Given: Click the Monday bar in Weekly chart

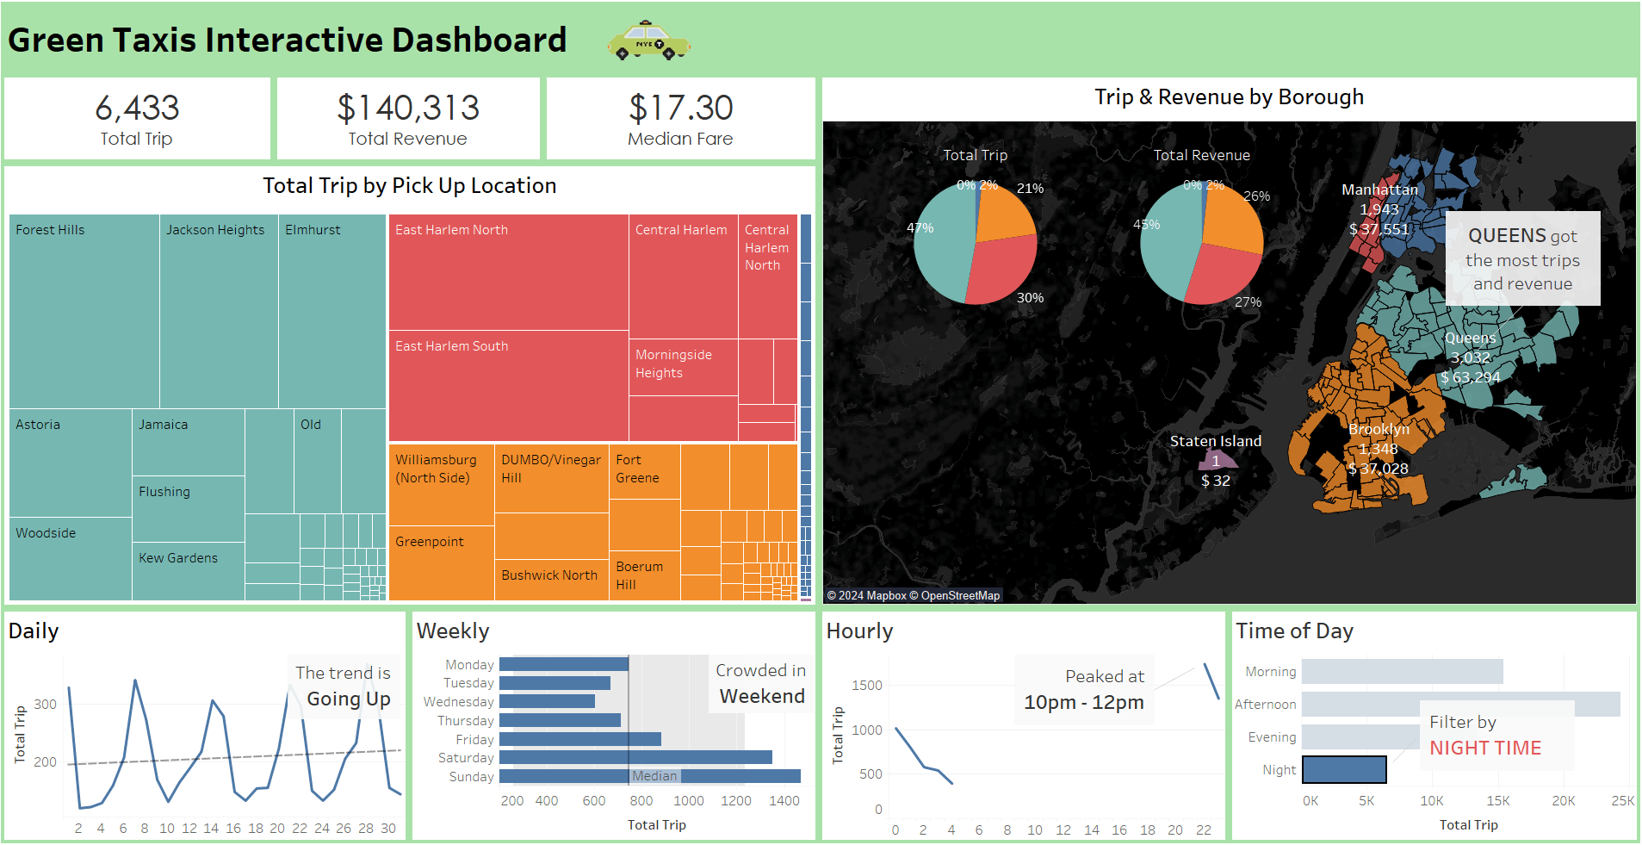Looking at the screenshot, I should tap(564, 664).
